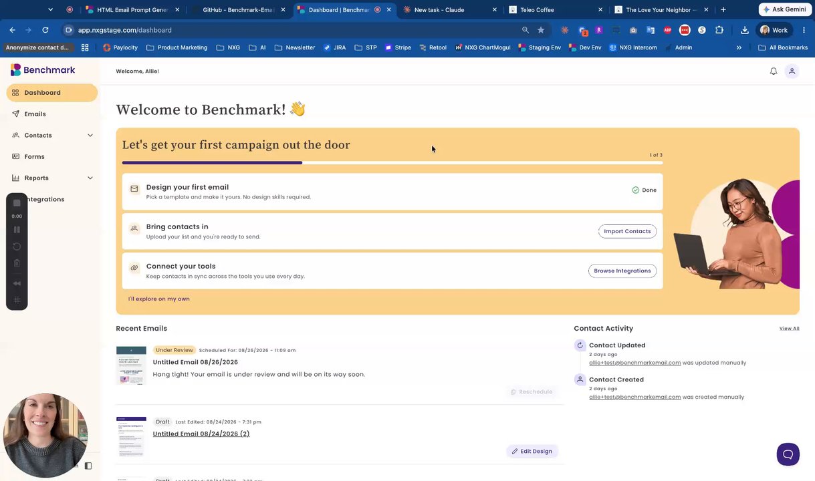Click the Benchmark logo in sidebar

(x=43, y=69)
